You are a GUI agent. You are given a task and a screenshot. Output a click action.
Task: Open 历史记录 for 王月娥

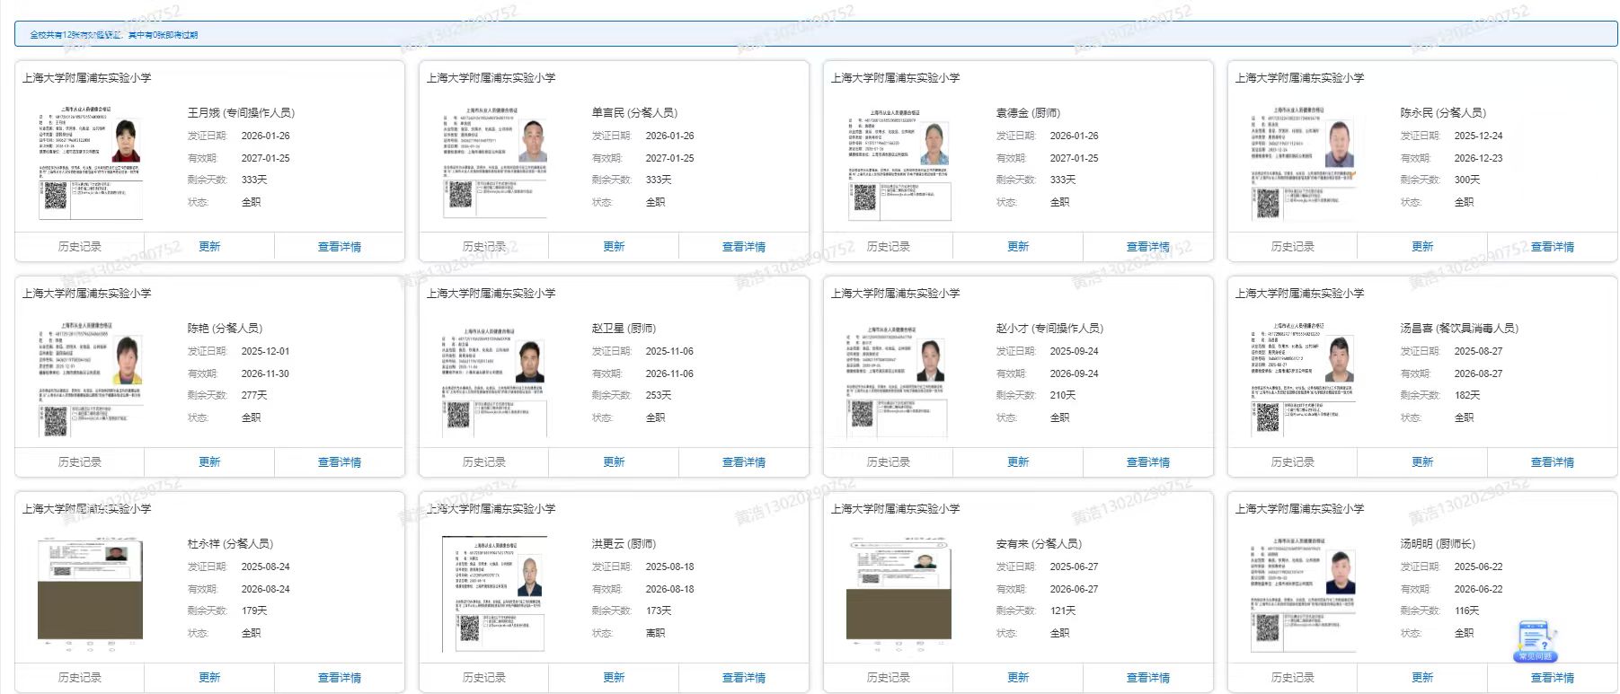pos(80,247)
